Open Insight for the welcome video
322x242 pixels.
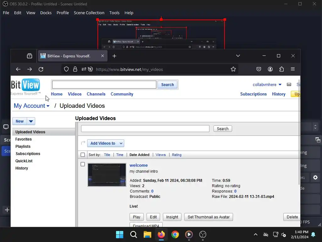[x=172, y=217]
